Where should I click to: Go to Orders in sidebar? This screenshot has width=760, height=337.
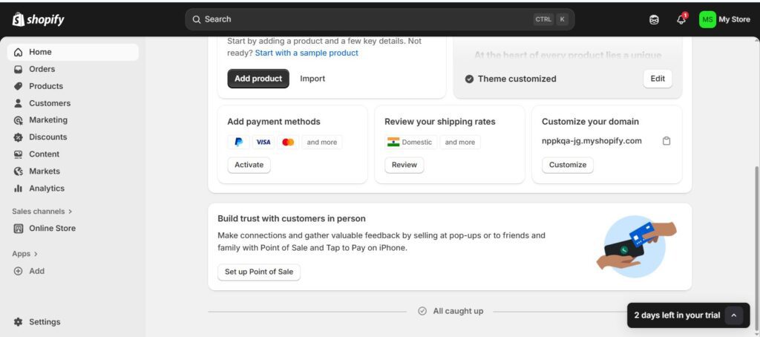[x=42, y=69]
